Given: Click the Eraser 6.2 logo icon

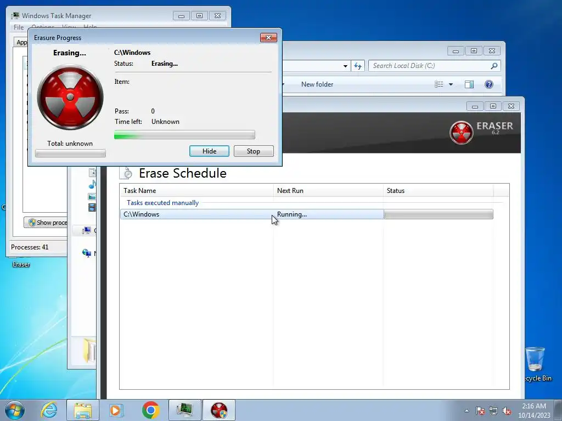Looking at the screenshot, I should click(x=461, y=133).
